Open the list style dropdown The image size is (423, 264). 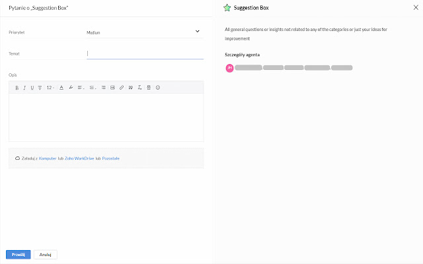93,88
